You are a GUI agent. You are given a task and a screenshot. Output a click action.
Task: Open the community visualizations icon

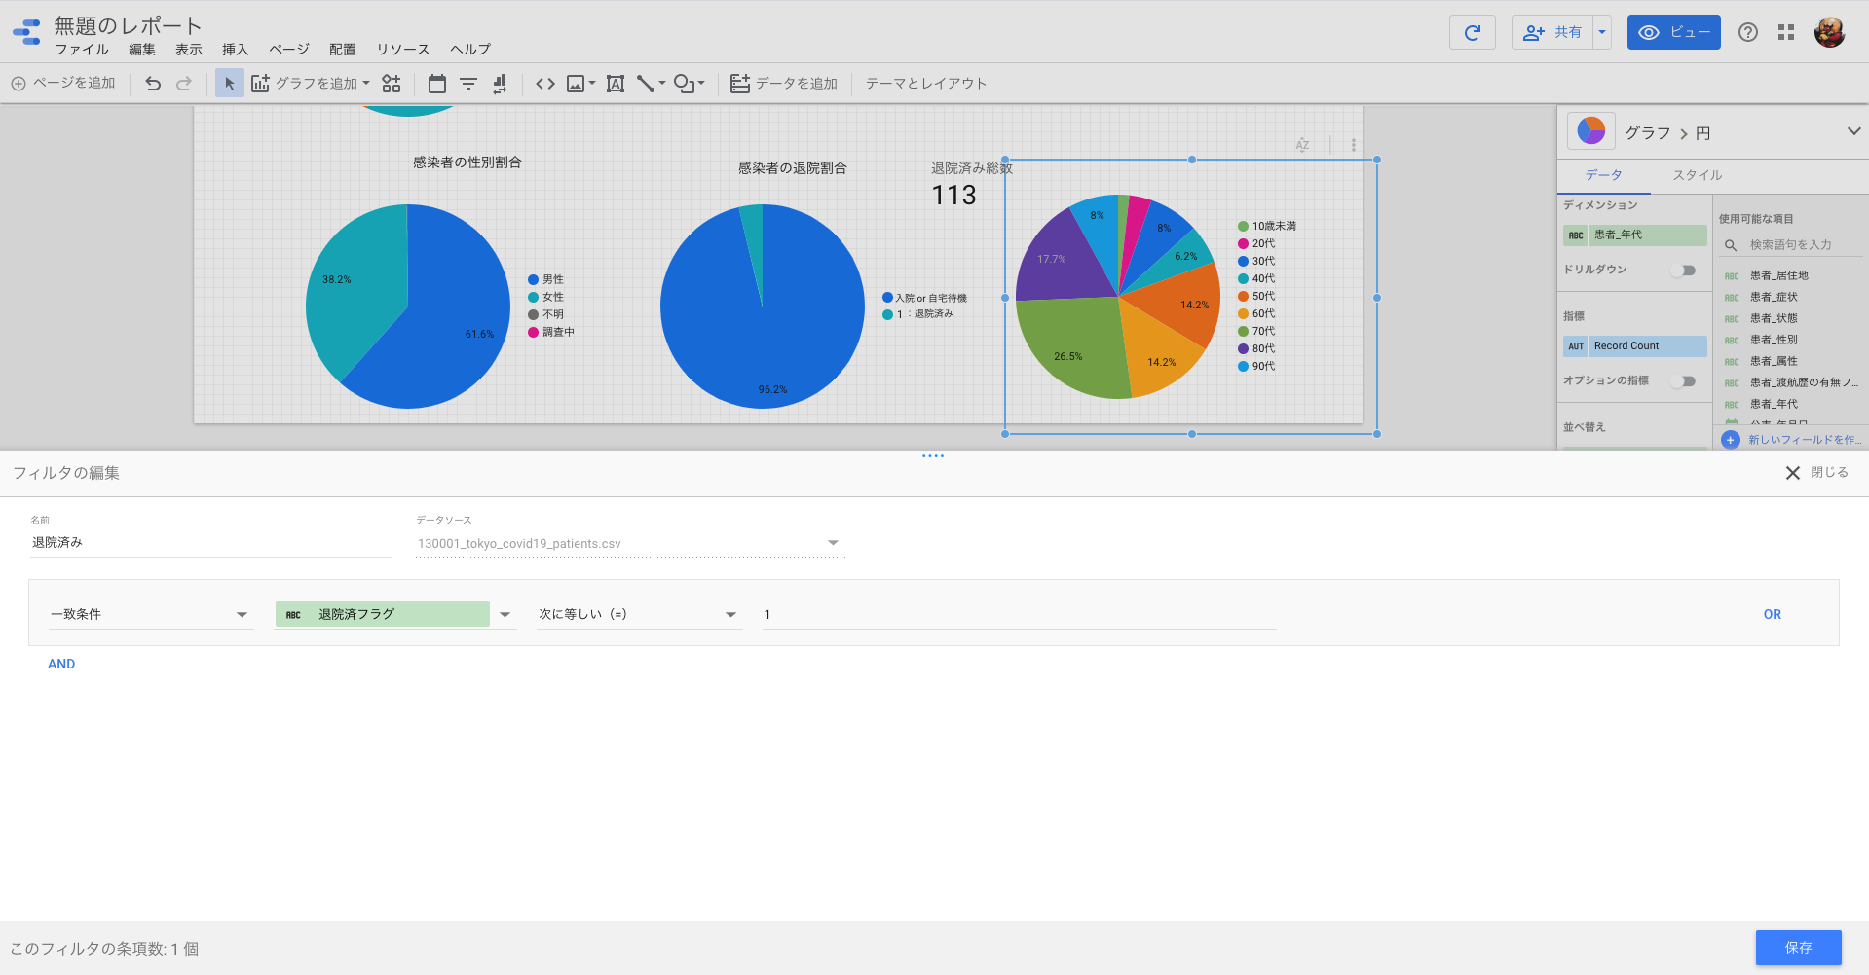[x=392, y=84]
